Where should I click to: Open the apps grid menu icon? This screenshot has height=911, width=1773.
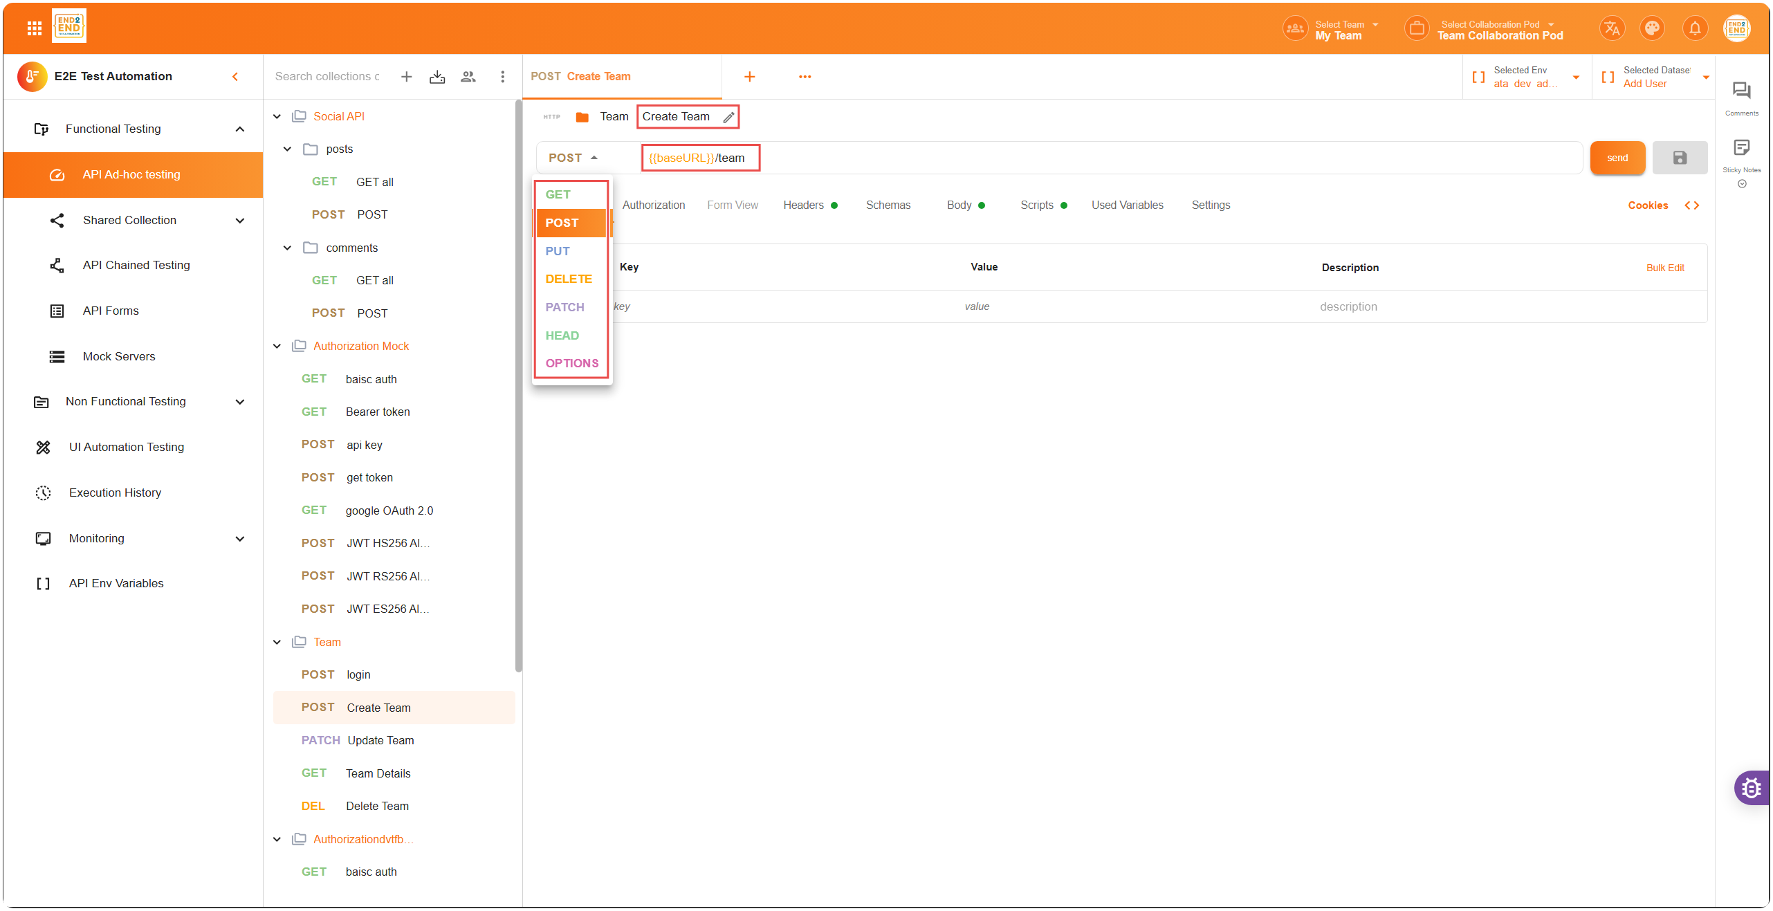click(34, 28)
